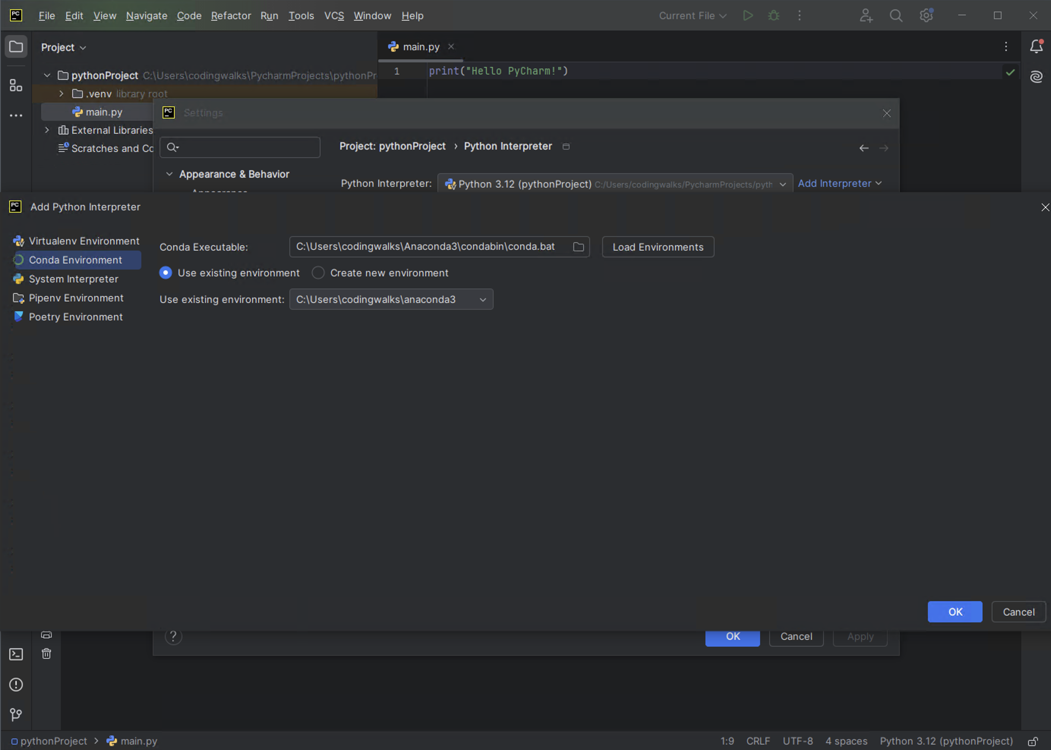Open the Notifications bell icon

tap(1036, 46)
